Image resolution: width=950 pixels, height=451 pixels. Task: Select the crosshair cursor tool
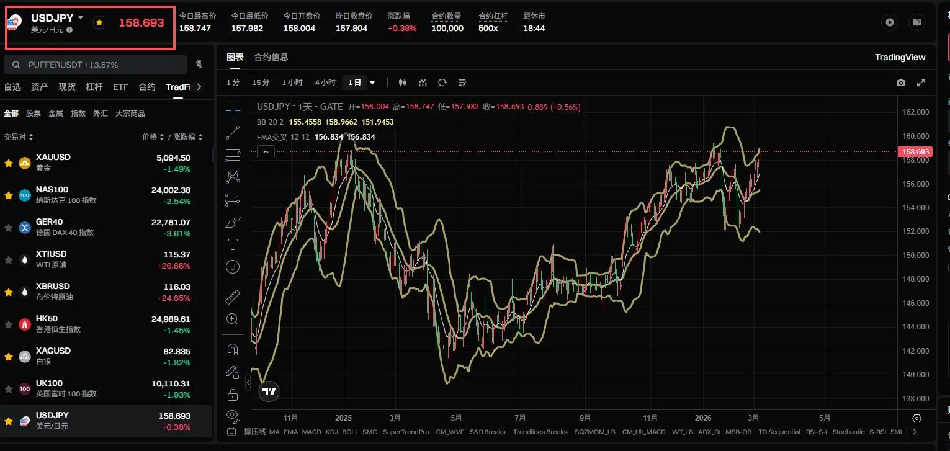(233, 110)
